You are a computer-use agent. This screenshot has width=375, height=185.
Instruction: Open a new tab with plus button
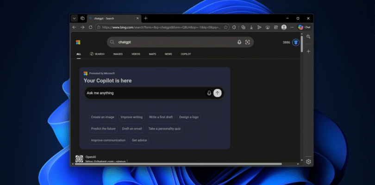pyautogui.click(x=146, y=18)
